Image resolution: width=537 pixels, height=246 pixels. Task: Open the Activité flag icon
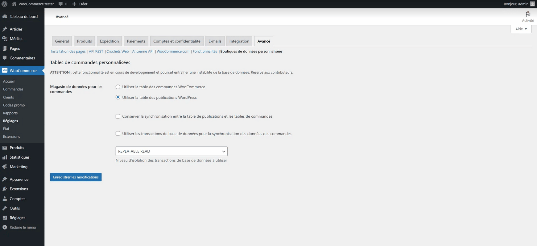click(x=528, y=14)
